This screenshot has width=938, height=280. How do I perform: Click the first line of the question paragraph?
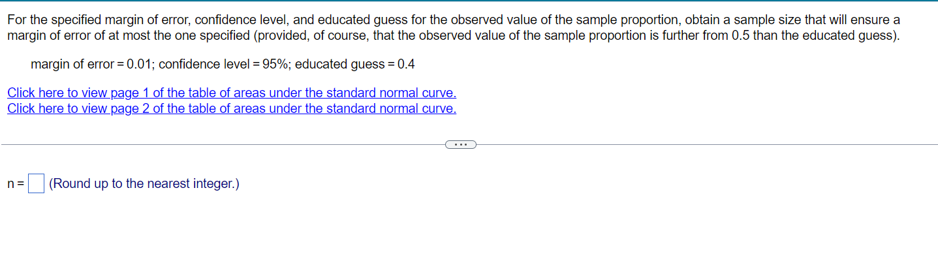pos(454,20)
